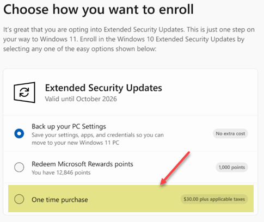The image size is (264, 222).
Task: Click the way to Windows 11 intro line
Action: tap(124, 39)
